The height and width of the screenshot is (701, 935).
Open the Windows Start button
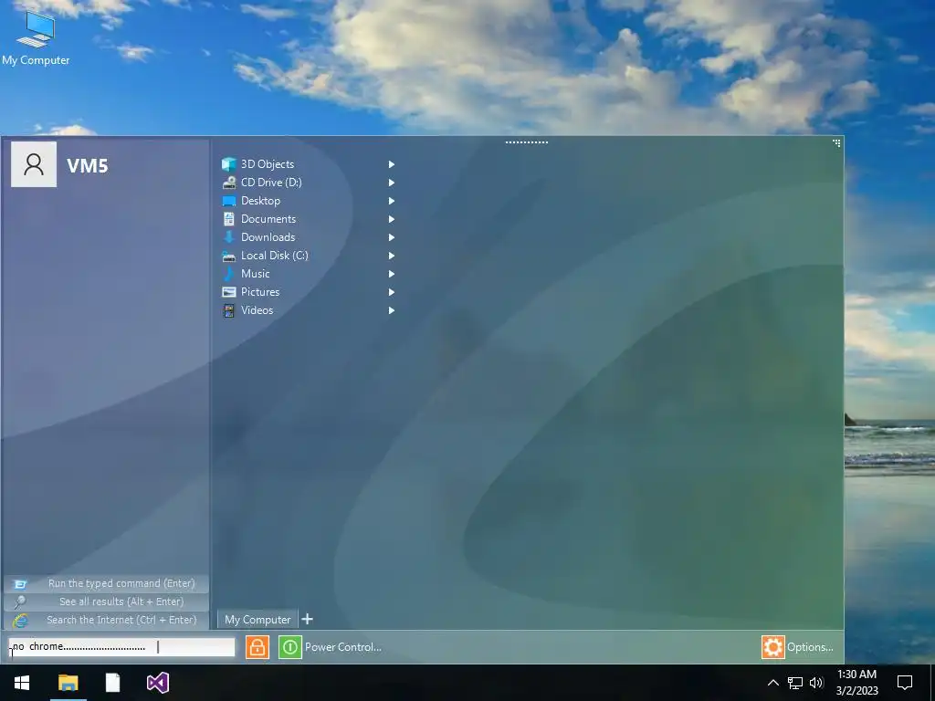coord(22,683)
